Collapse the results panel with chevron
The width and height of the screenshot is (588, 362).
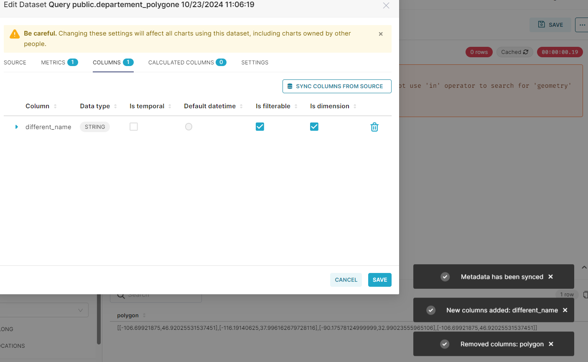(584, 267)
